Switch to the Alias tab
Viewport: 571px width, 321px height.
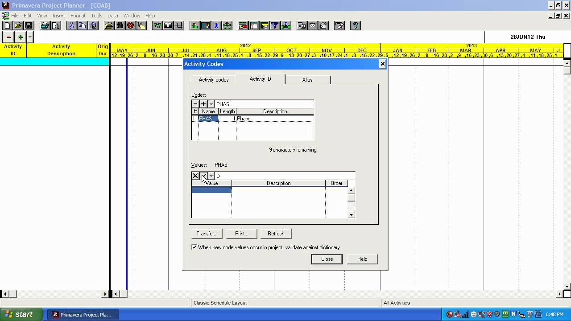(x=307, y=80)
